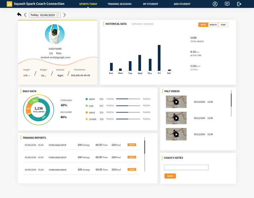Select WEEK historical view
Image resolution: width=254 pixels, height=198 pixels.
click(x=203, y=25)
